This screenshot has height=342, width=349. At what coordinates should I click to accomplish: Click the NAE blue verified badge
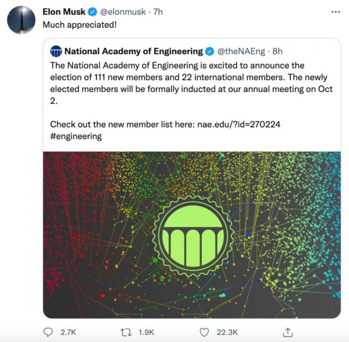[209, 51]
